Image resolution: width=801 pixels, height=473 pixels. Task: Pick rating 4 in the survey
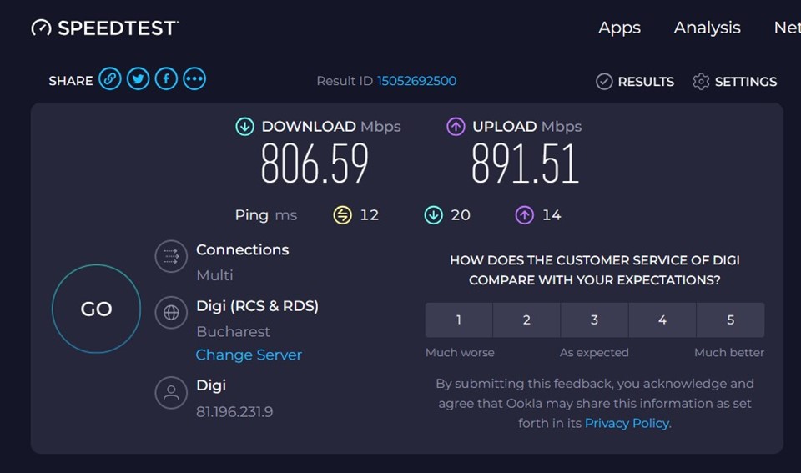click(662, 320)
